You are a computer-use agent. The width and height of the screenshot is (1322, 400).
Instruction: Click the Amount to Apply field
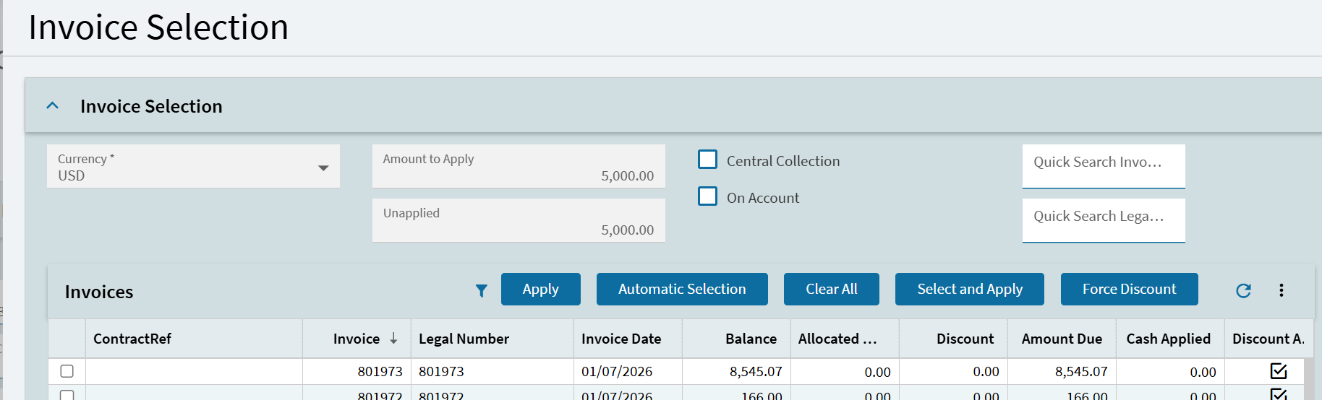(x=518, y=168)
